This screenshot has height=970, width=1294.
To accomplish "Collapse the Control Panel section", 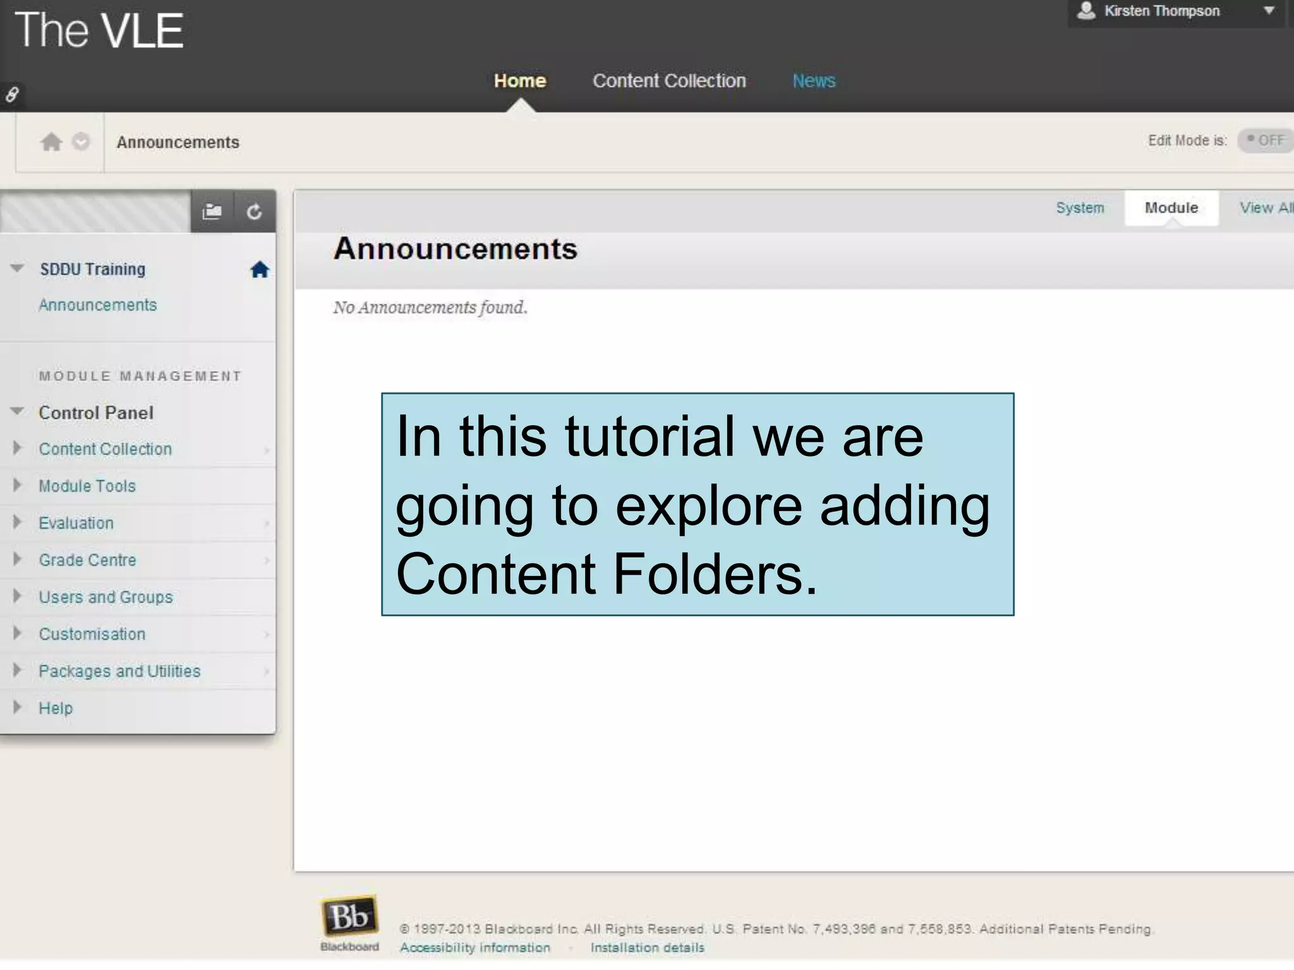I will pyautogui.click(x=18, y=412).
